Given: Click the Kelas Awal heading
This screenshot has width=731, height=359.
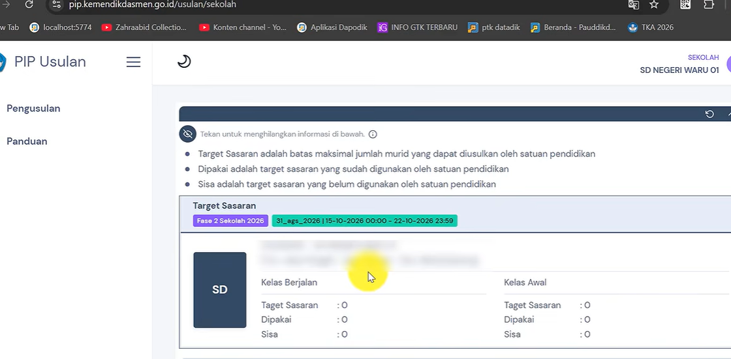Looking at the screenshot, I should point(525,283).
